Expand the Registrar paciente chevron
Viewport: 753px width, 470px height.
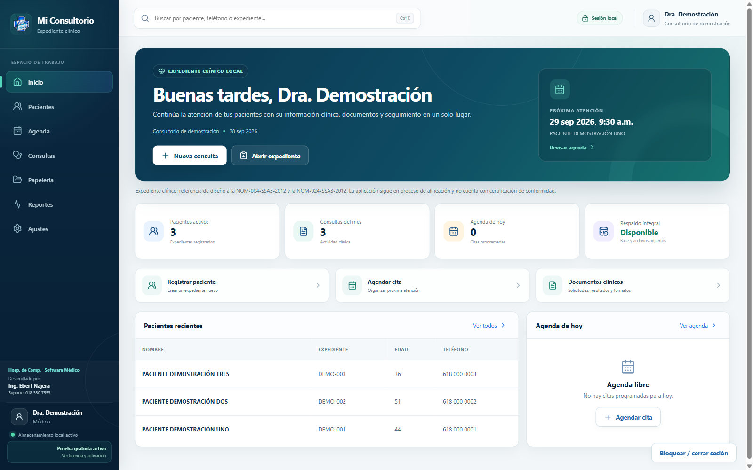(x=318, y=285)
